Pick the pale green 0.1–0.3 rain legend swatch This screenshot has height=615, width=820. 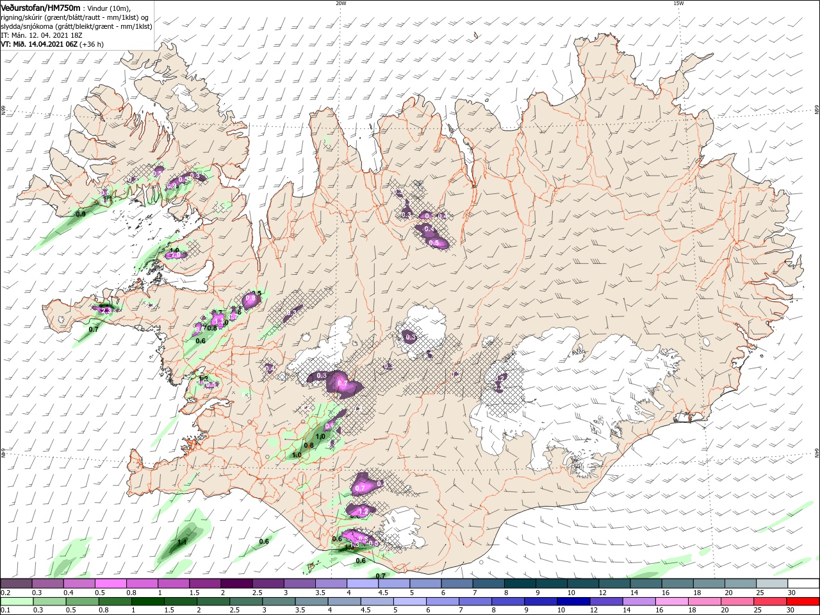click(x=16, y=602)
